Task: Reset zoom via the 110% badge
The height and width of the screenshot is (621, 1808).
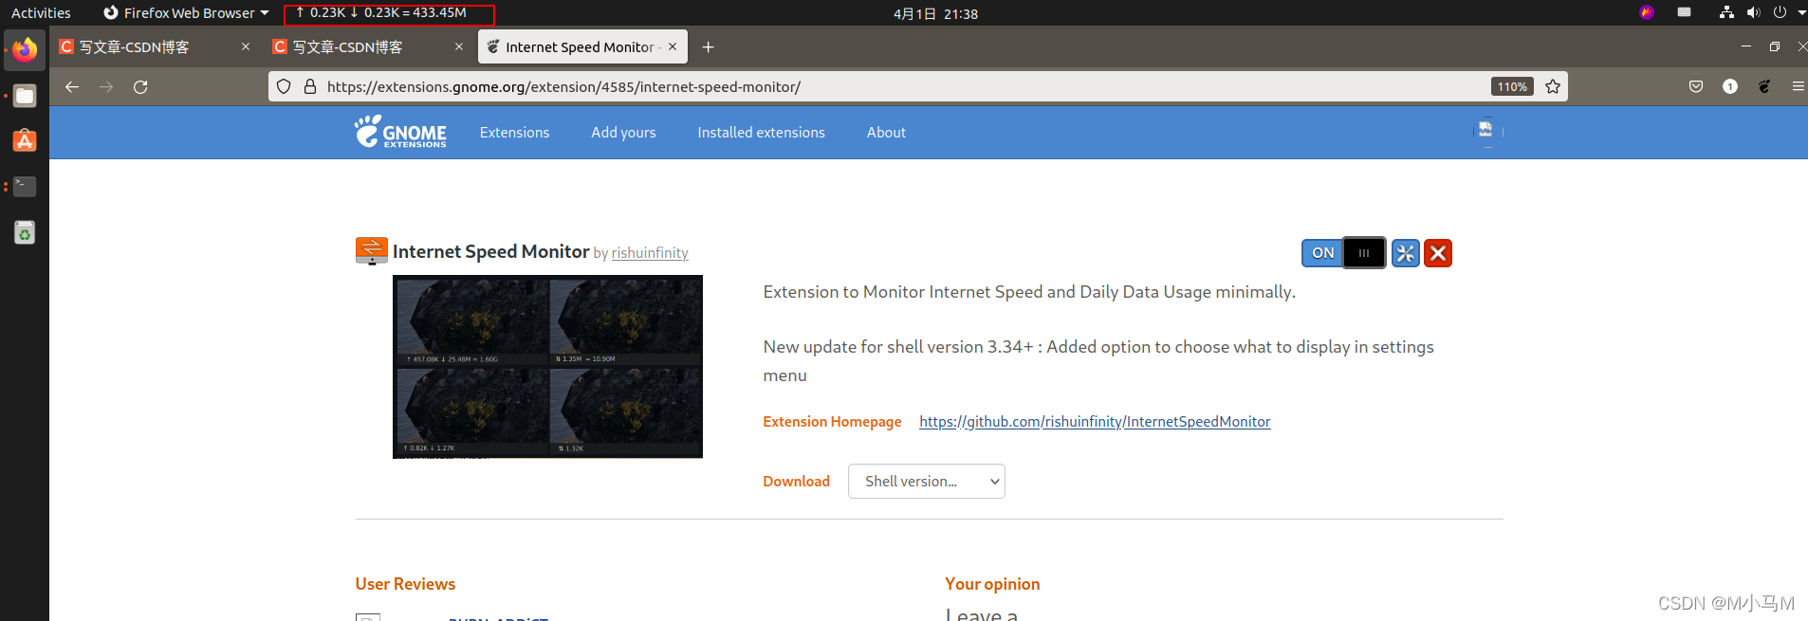Action: pyautogui.click(x=1512, y=86)
